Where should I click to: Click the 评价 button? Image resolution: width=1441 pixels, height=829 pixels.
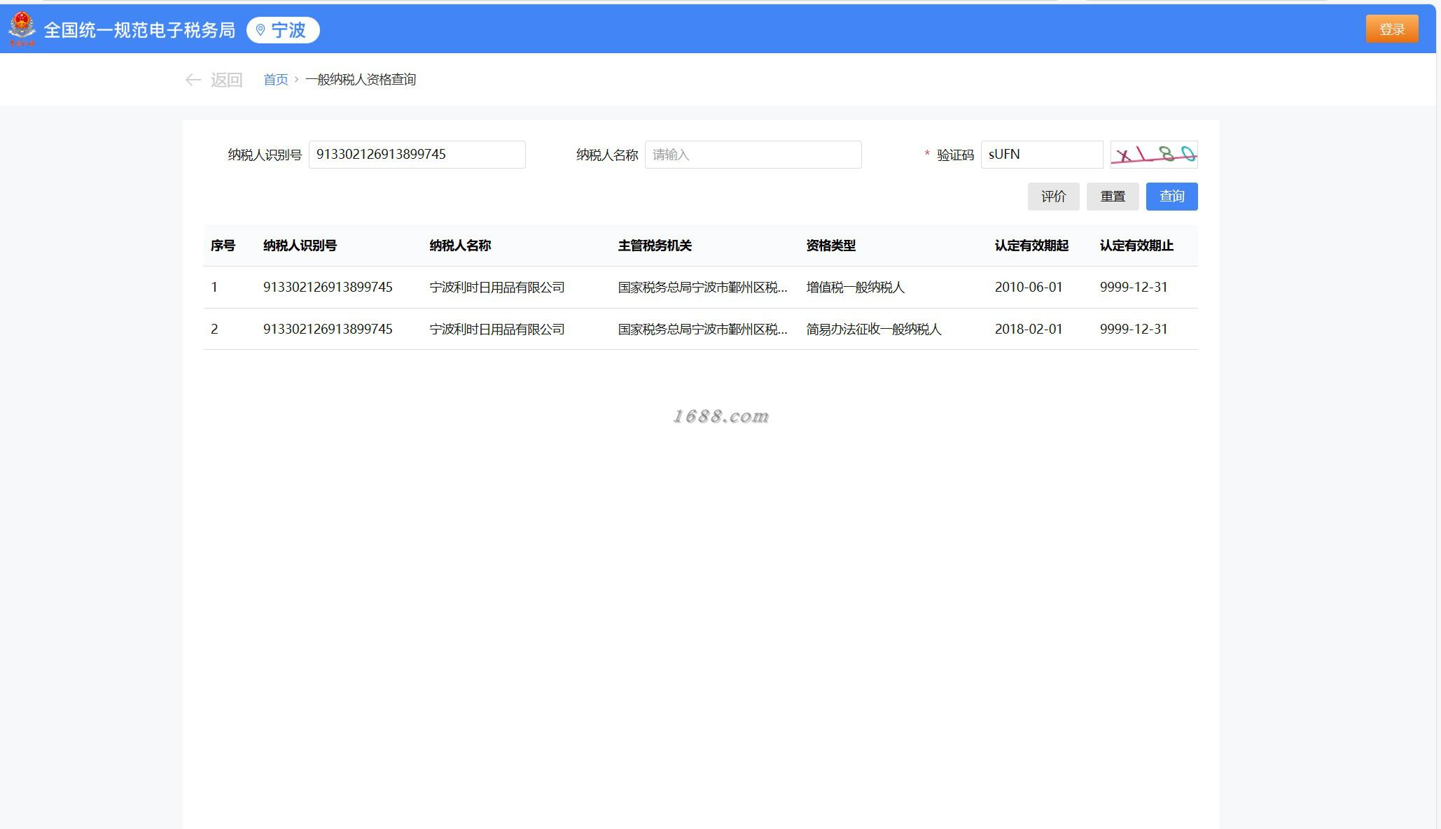tap(1052, 197)
